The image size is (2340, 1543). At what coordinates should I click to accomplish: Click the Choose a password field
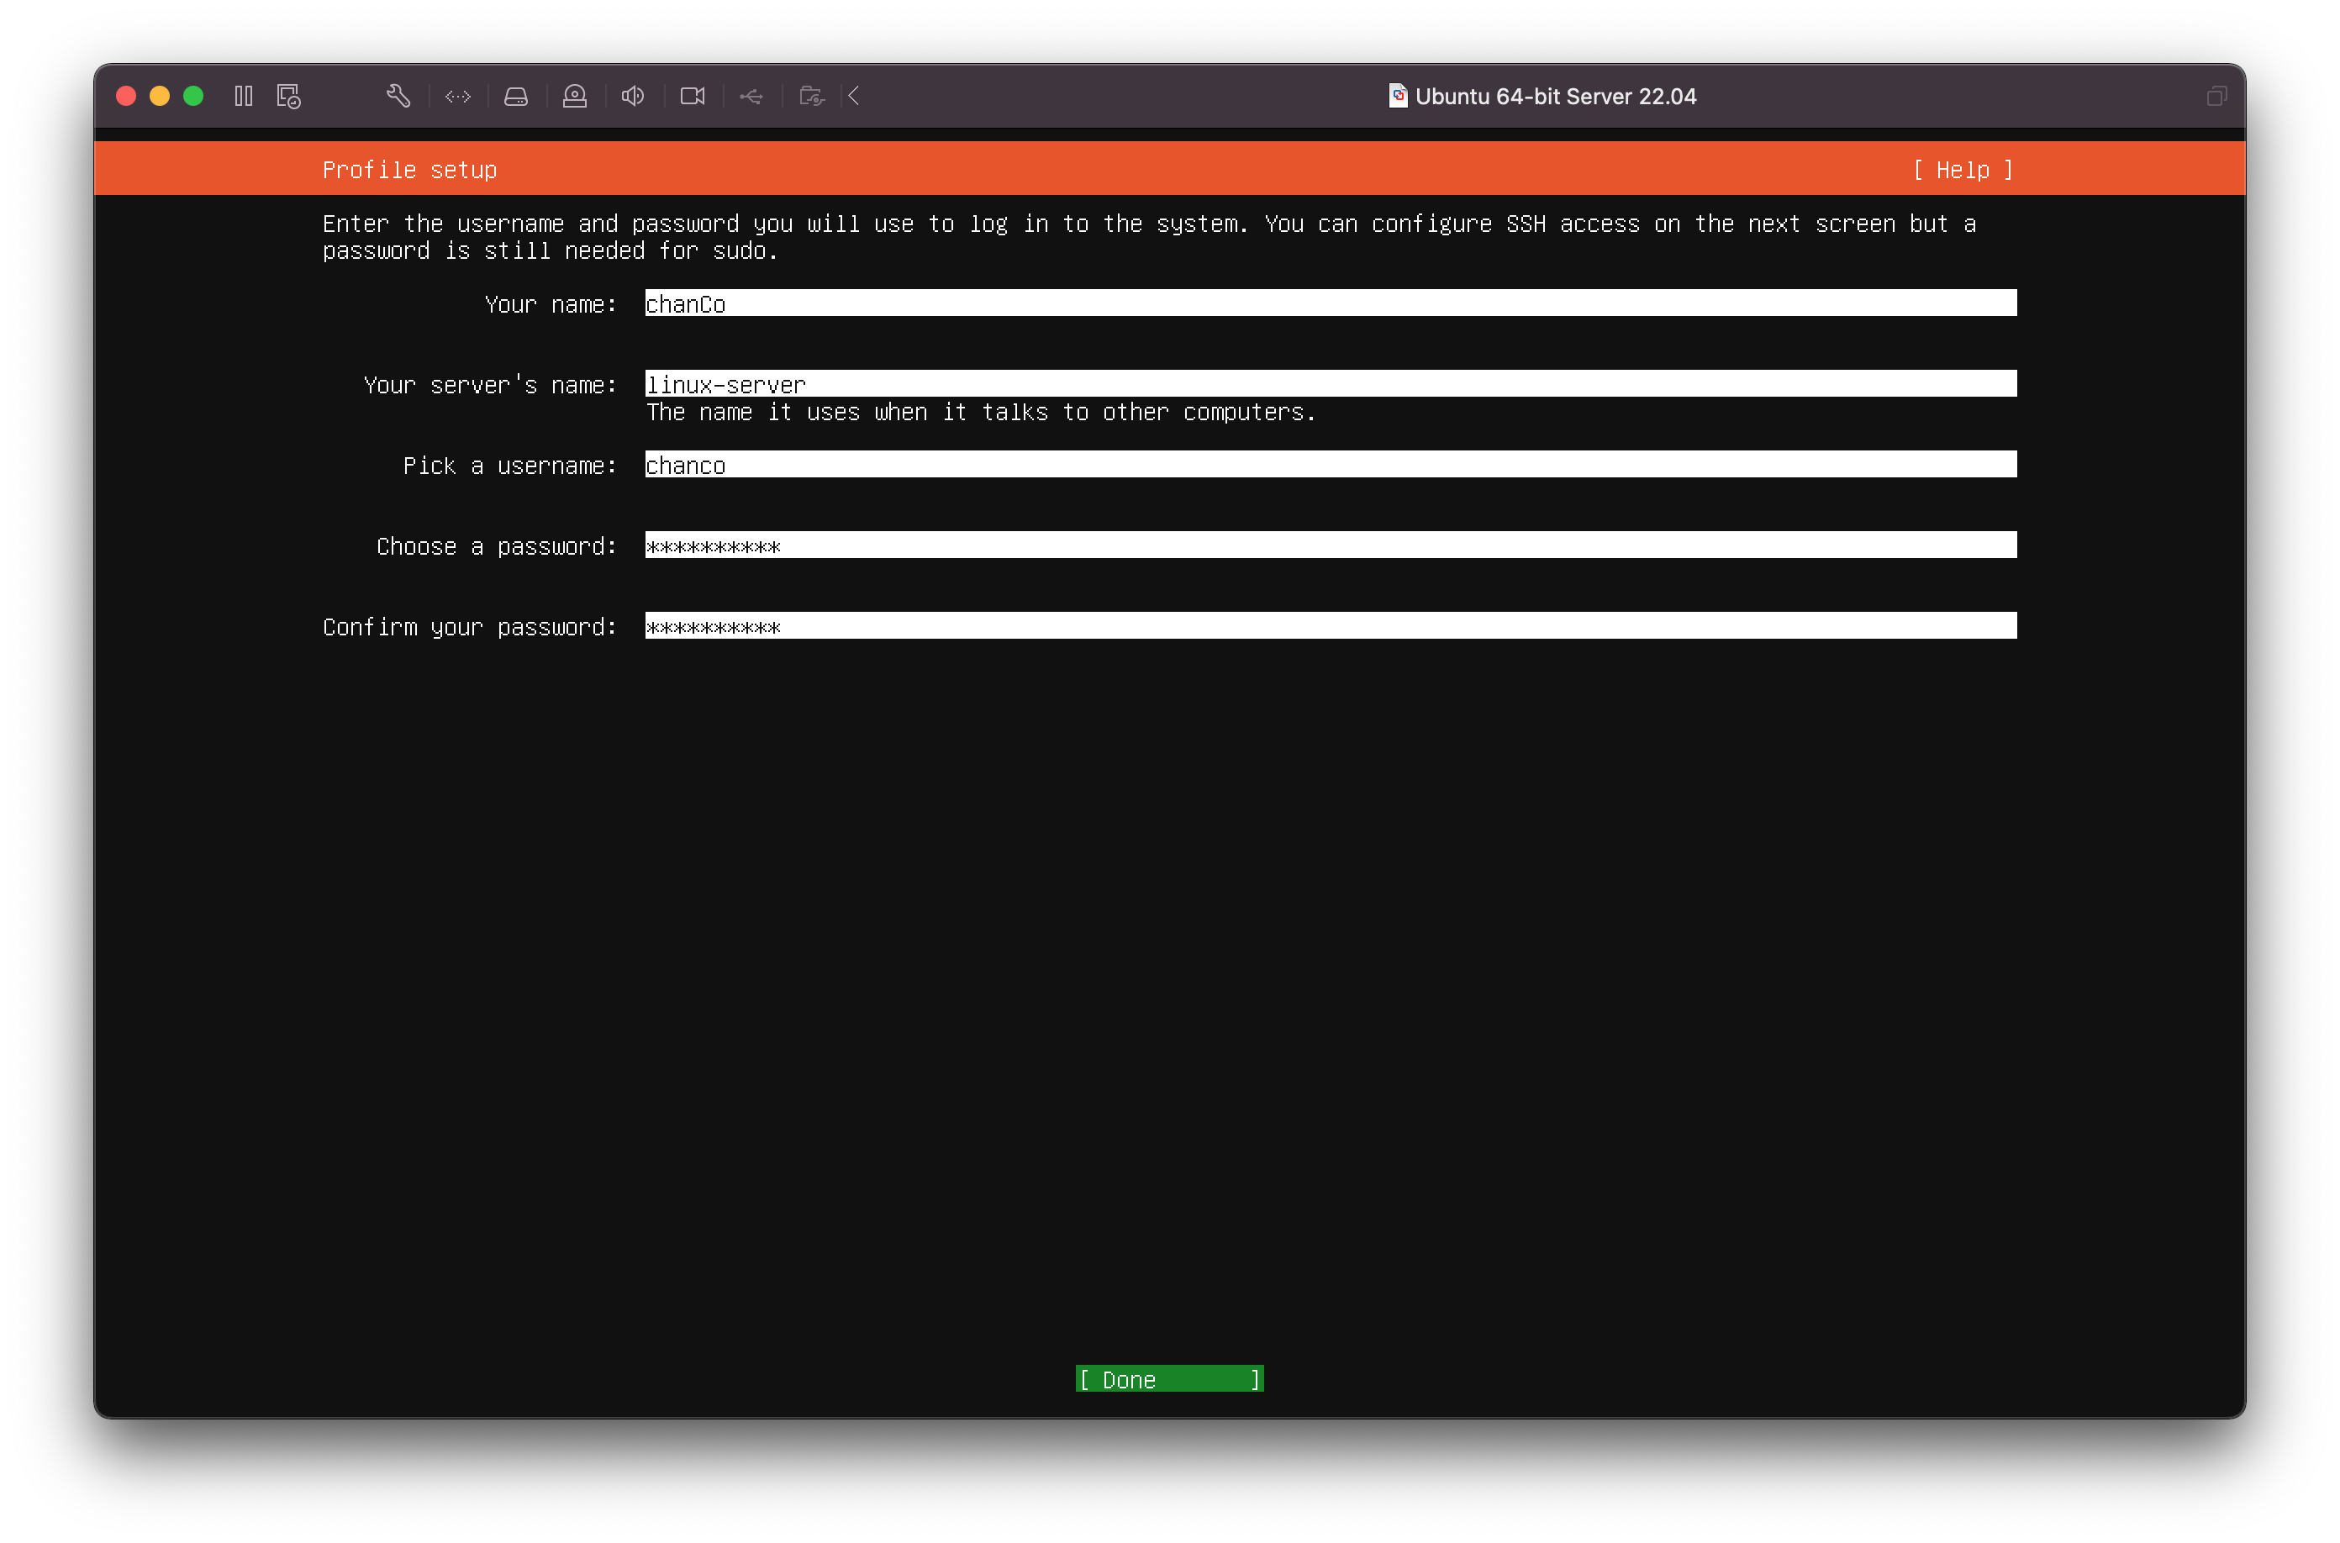pos(1330,545)
